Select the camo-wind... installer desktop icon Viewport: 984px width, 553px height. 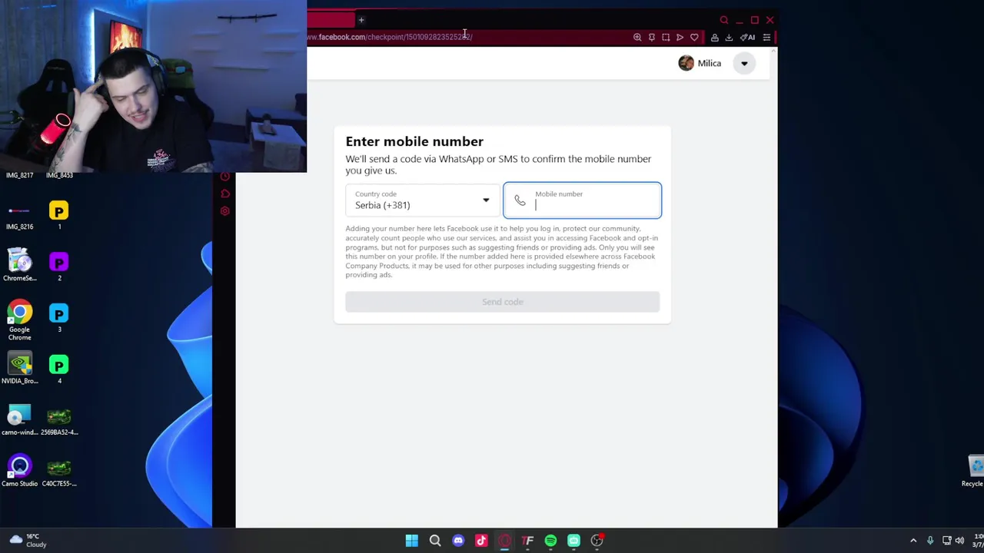(x=20, y=420)
